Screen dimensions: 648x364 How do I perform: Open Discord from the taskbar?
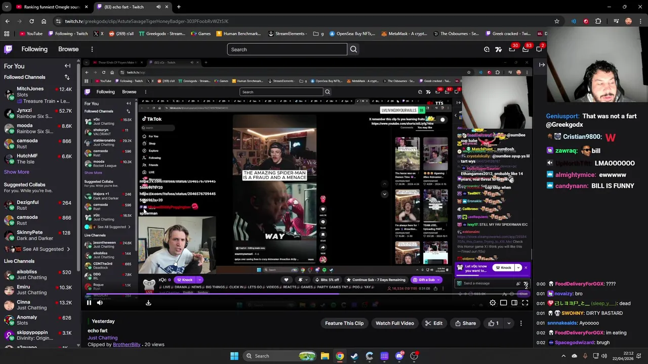pyautogui.click(x=399, y=356)
